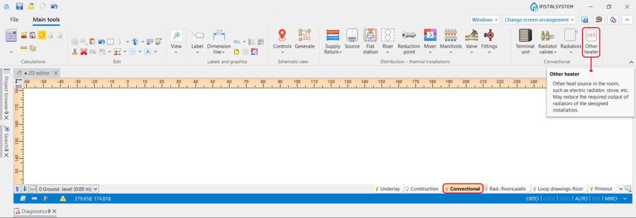Viewport: 636px width, 218px height.
Task: Switch to the Construction layer tab
Action: point(422,188)
